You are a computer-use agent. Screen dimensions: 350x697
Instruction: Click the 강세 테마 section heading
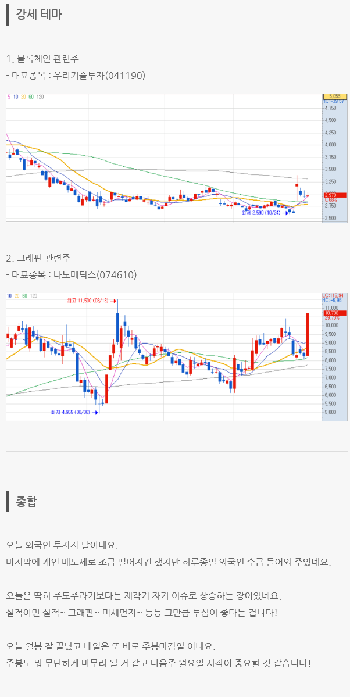[x=38, y=15]
